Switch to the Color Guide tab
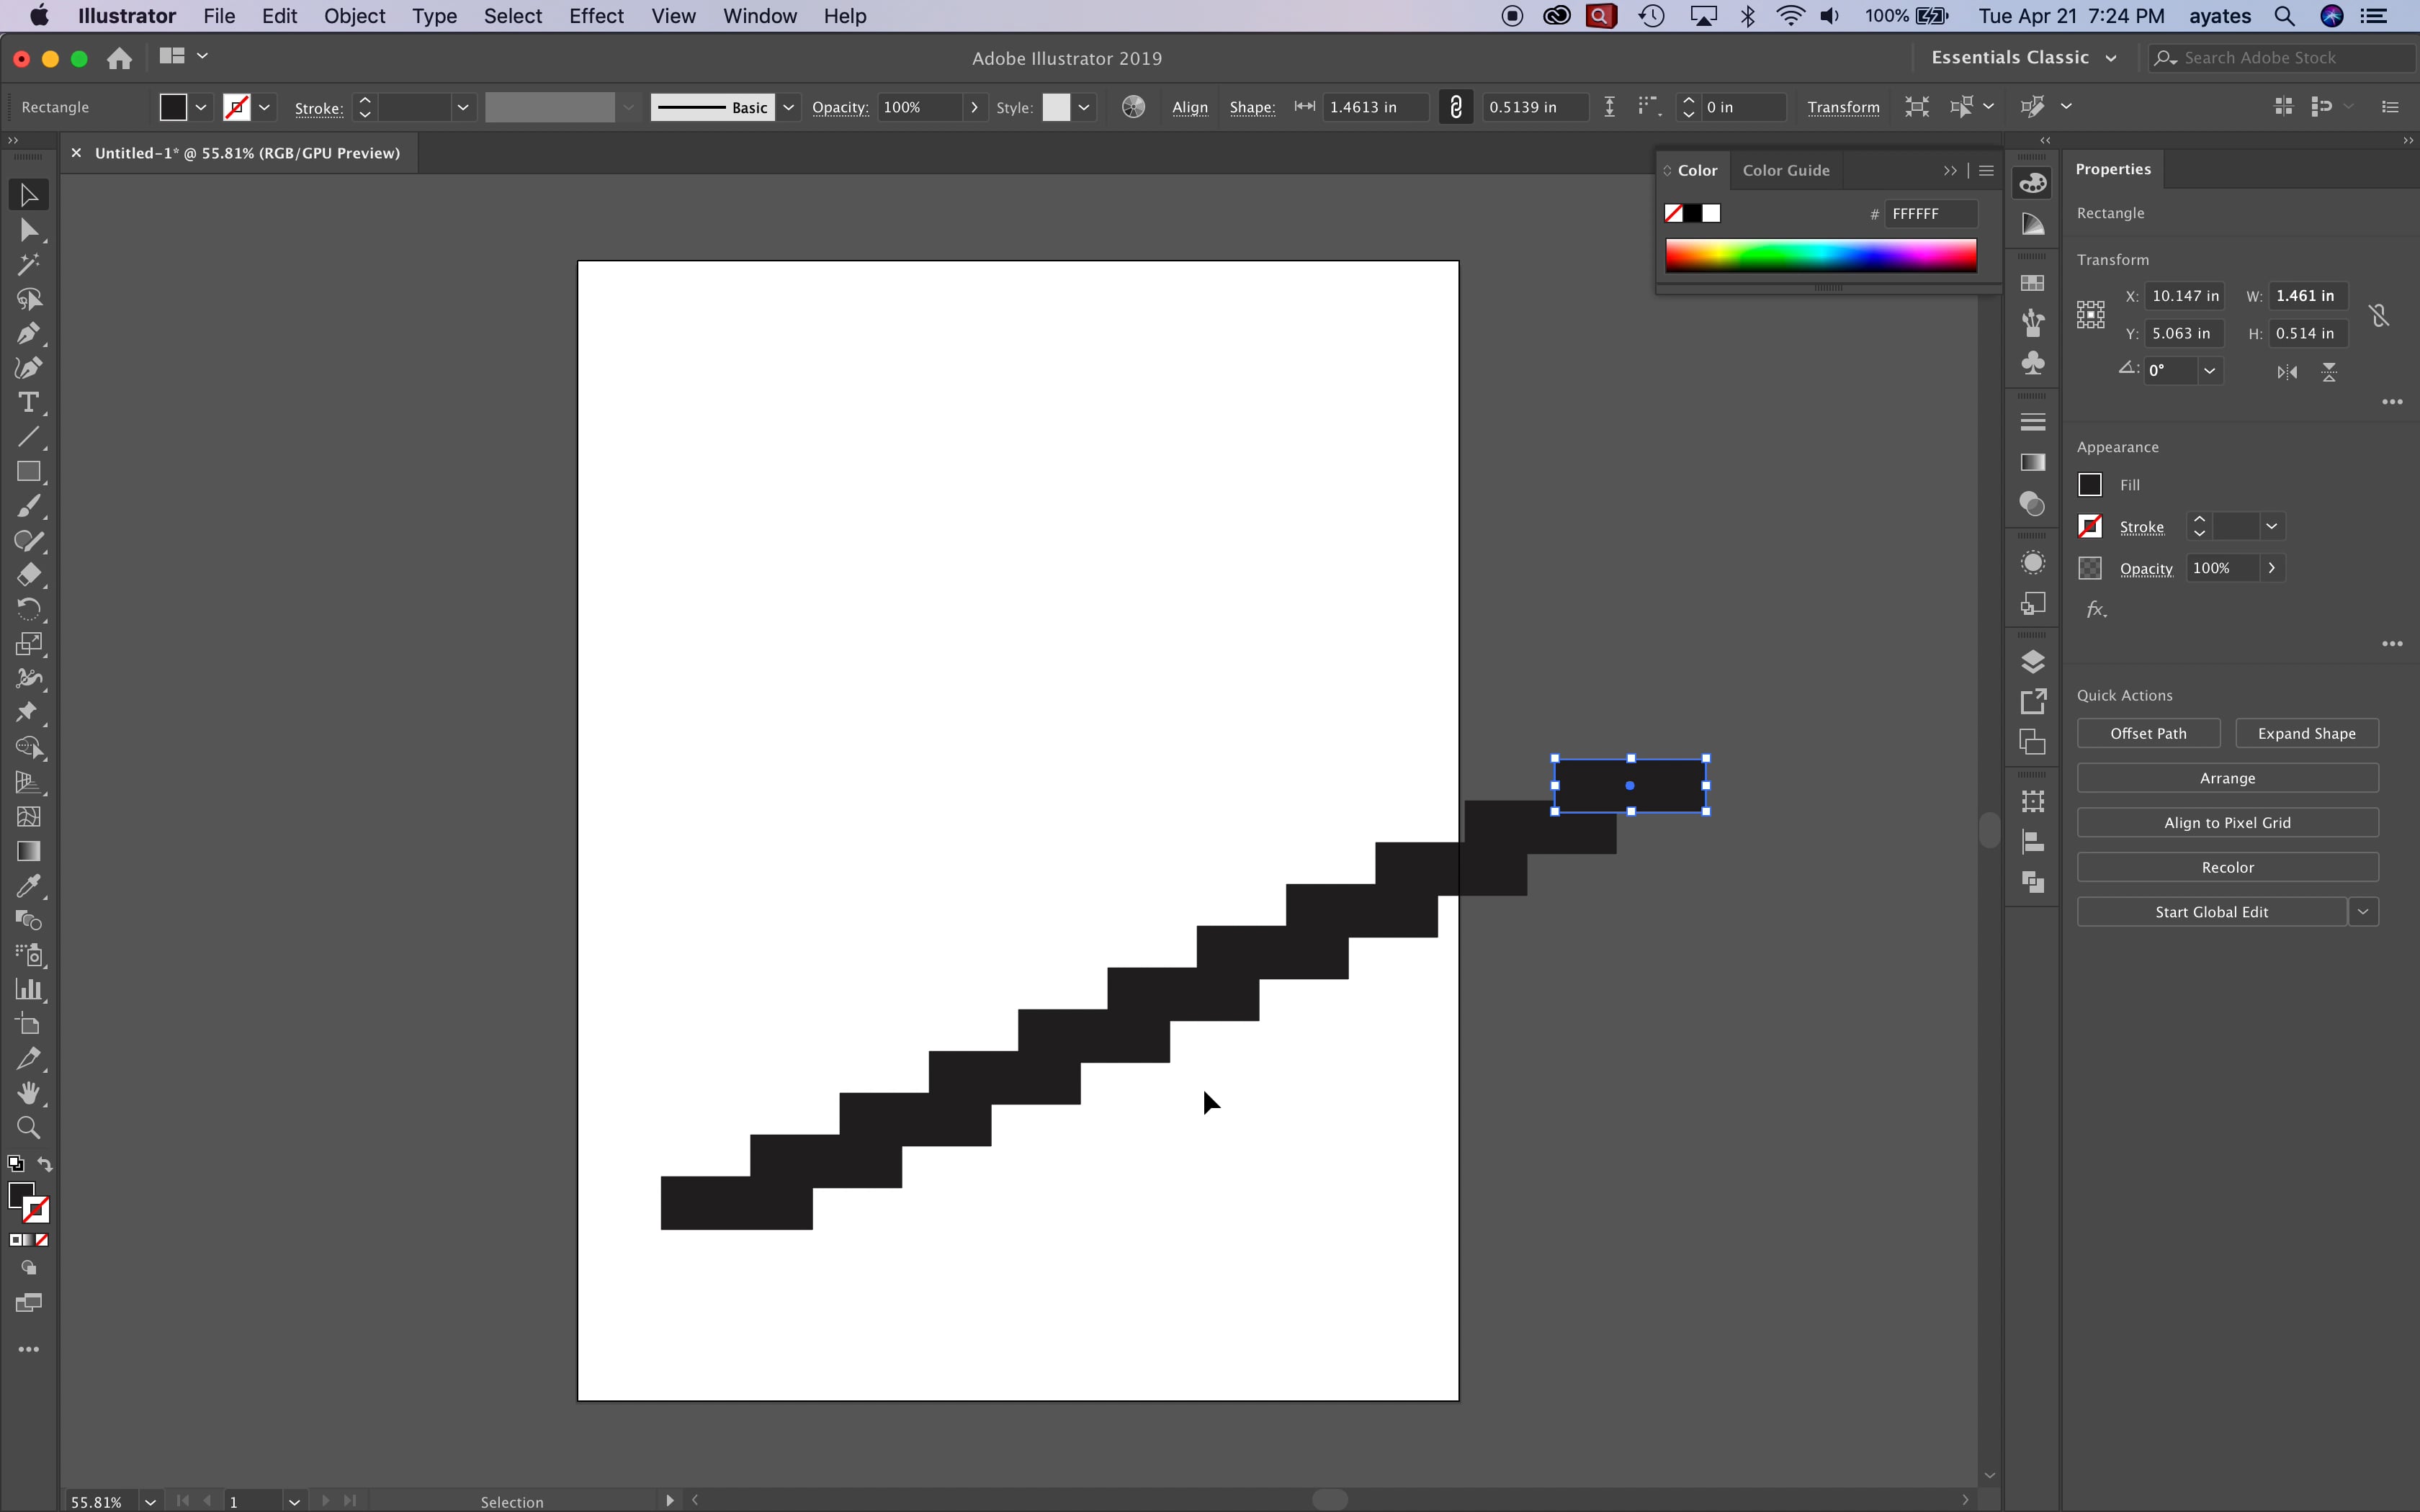The image size is (2420, 1512). coord(1786,170)
